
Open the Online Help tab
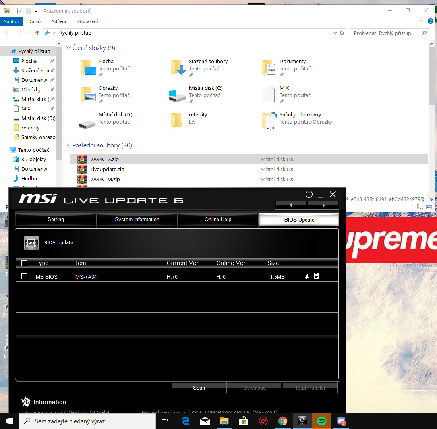[x=218, y=220]
